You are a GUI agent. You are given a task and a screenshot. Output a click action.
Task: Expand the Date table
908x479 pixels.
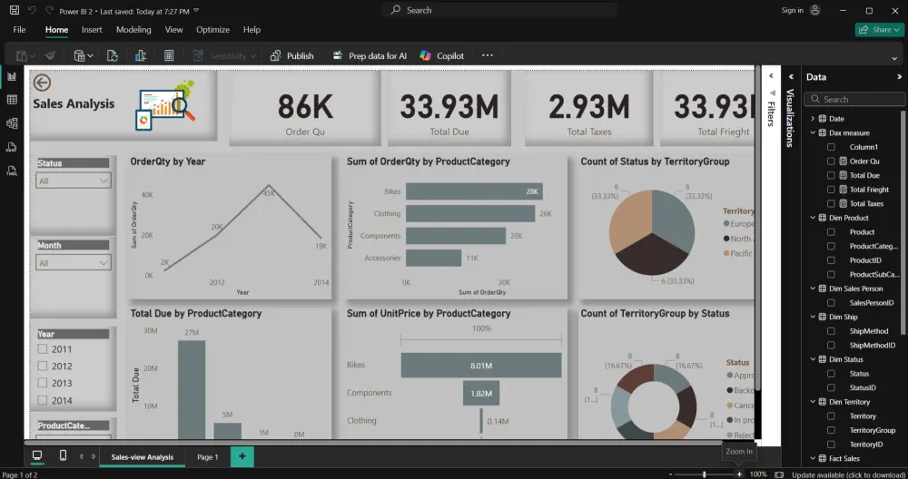(x=813, y=119)
